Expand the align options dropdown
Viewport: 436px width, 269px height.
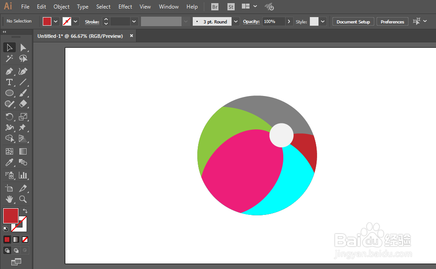(x=425, y=21)
